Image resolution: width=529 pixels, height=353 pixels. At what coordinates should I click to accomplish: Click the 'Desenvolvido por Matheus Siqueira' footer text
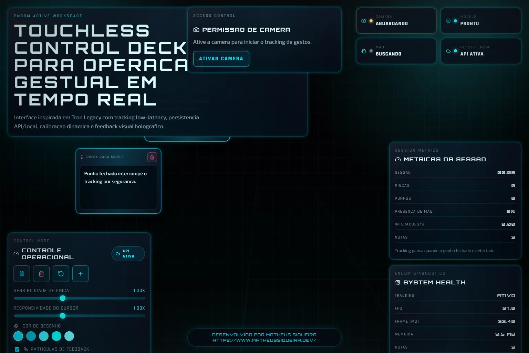pyautogui.click(x=264, y=335)
